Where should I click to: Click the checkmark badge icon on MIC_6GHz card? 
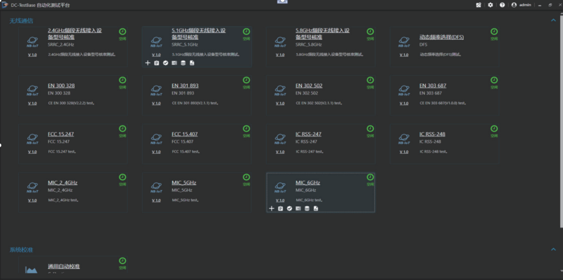coord(289,209)
